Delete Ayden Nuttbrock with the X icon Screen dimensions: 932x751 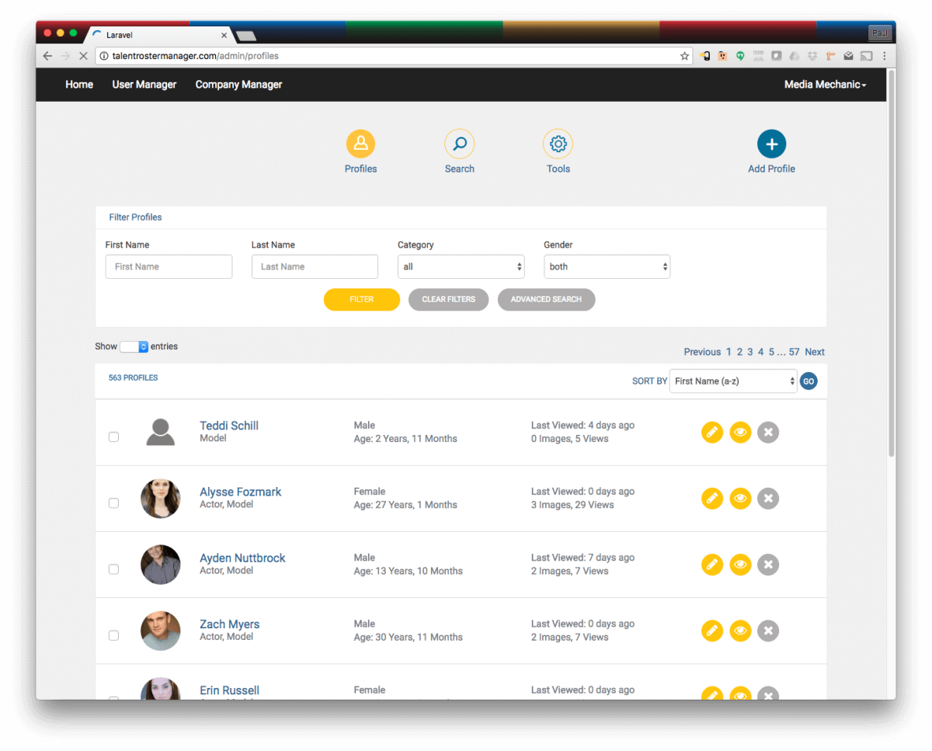point(768,565)
